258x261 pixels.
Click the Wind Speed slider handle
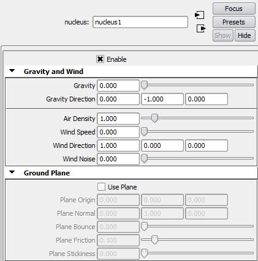(x=144, y=132)
